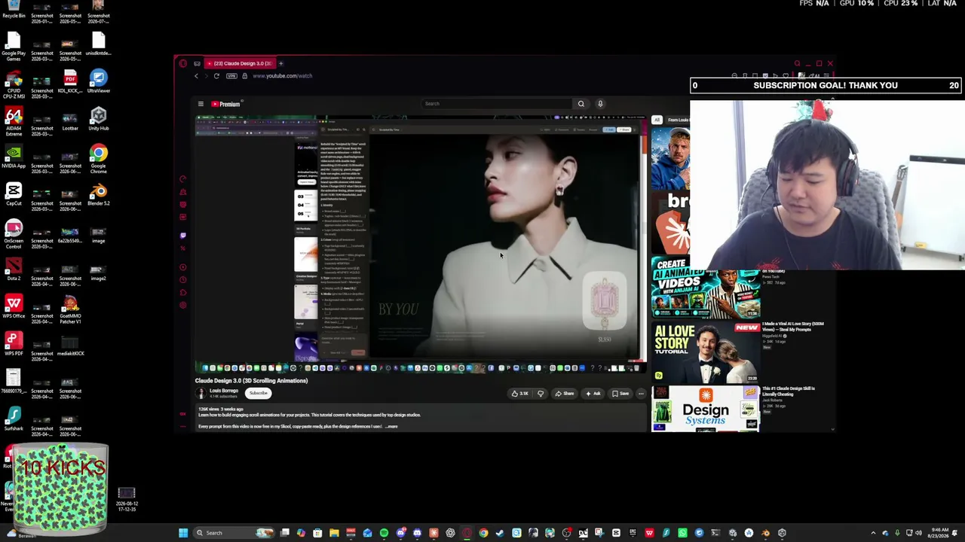
Task: Open Surfshark desktop shortcut
Action: pos(14,419)
